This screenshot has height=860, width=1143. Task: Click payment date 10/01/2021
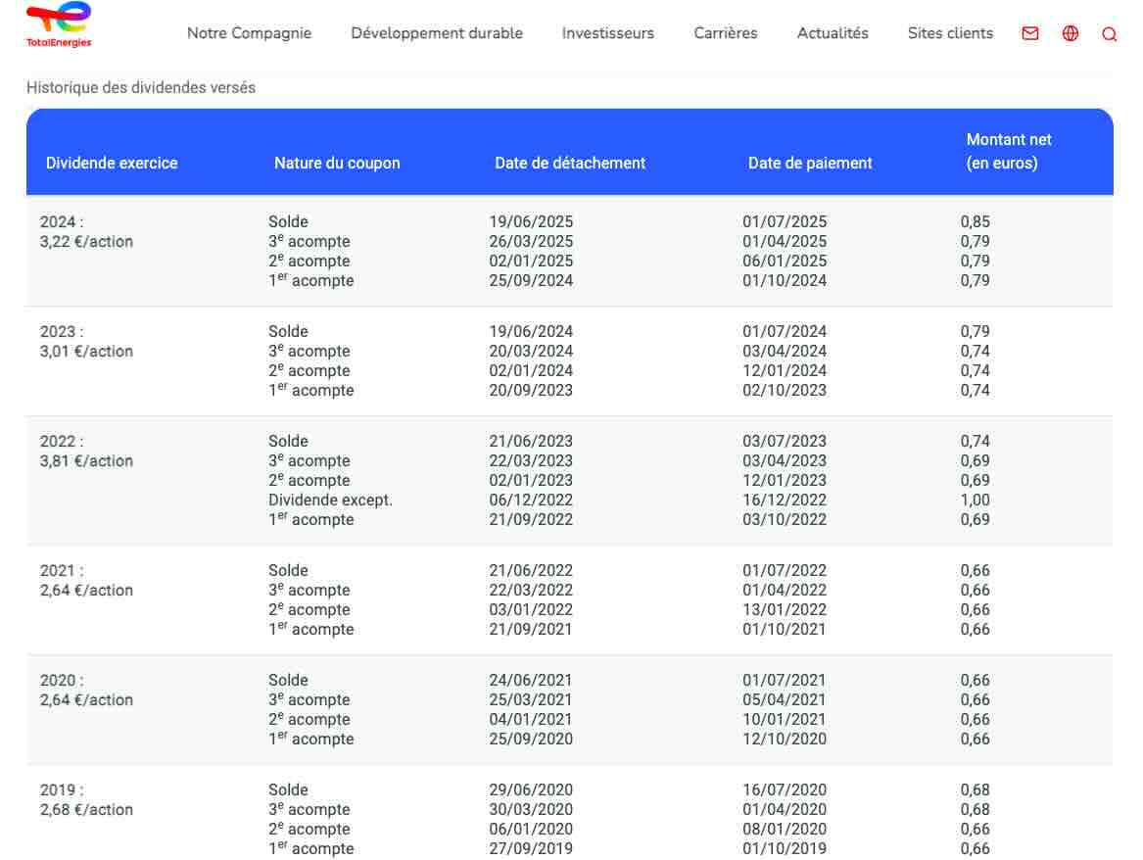pos(785,719)
